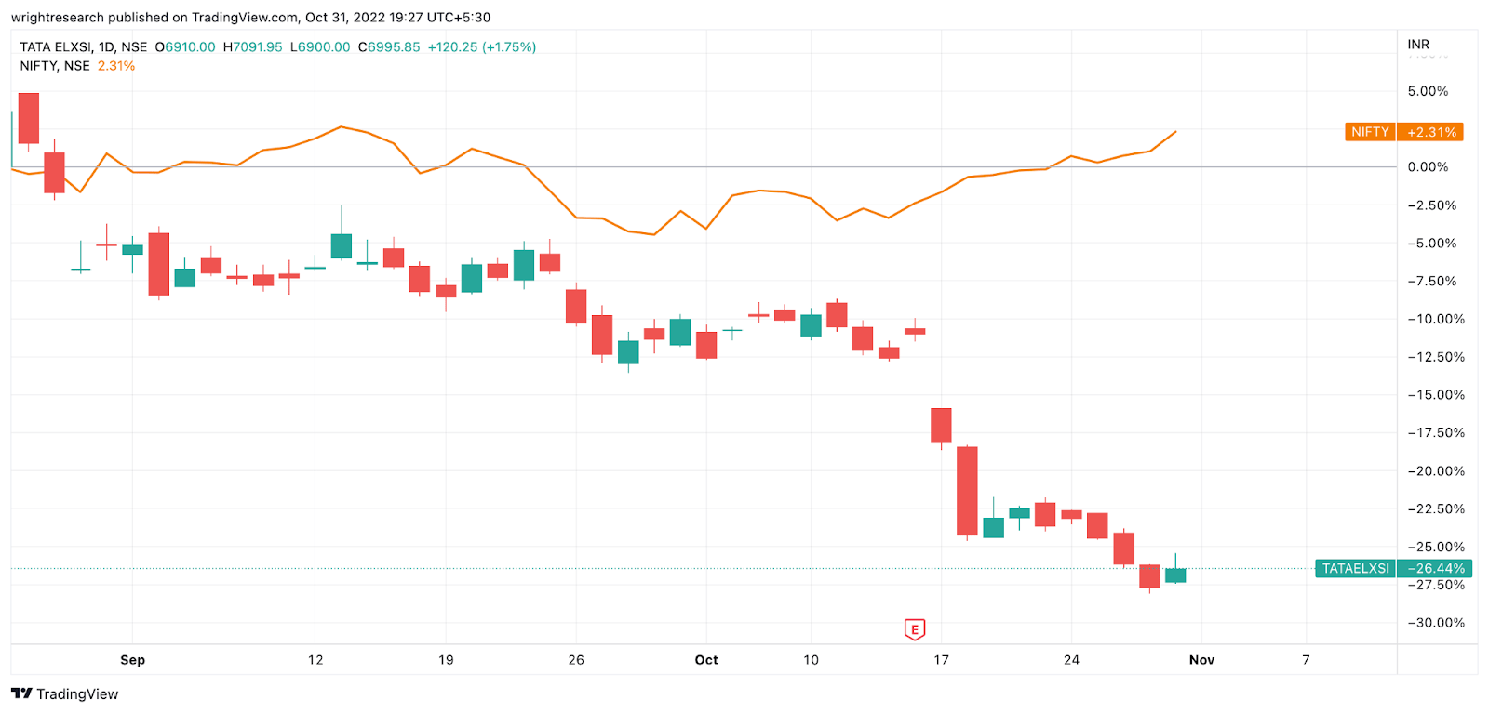The image size is (1489, 713).
Task: Click the +120.25 (+1.75%) change text
Action: click(x=482, y=46)
